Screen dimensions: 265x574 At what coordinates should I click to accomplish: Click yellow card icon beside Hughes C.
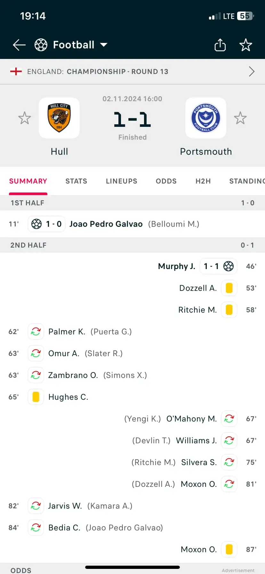[x=36, y=397]
